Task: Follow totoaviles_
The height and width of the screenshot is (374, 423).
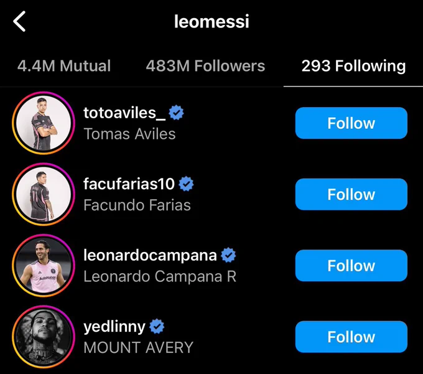Action: click(351, 123)
